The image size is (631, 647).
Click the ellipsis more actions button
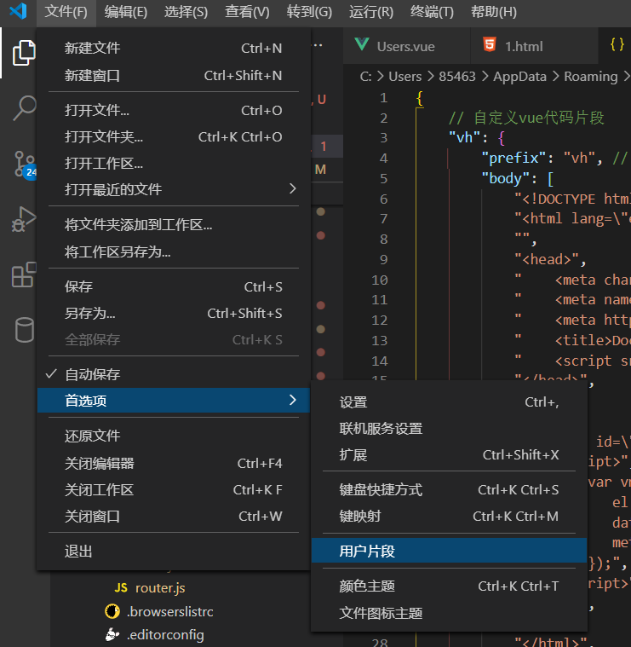318,45
